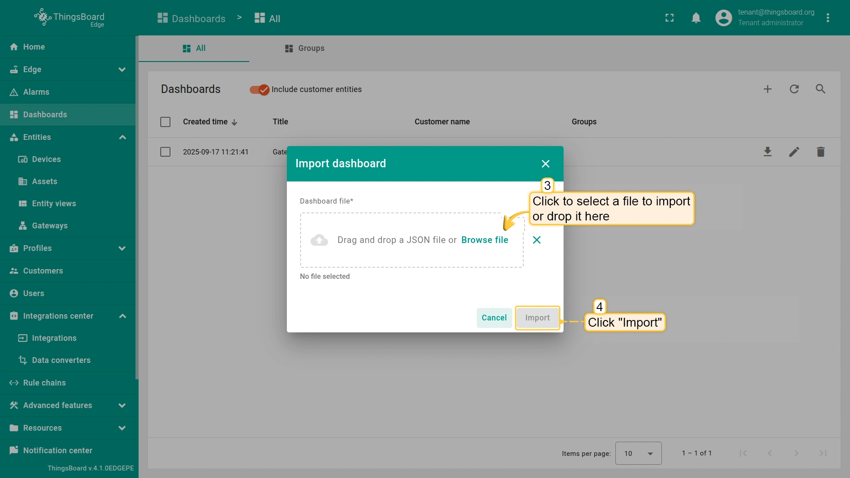850x478 pixels.
Task: Click the add dashboard plus icon
Action: [768, 89]
